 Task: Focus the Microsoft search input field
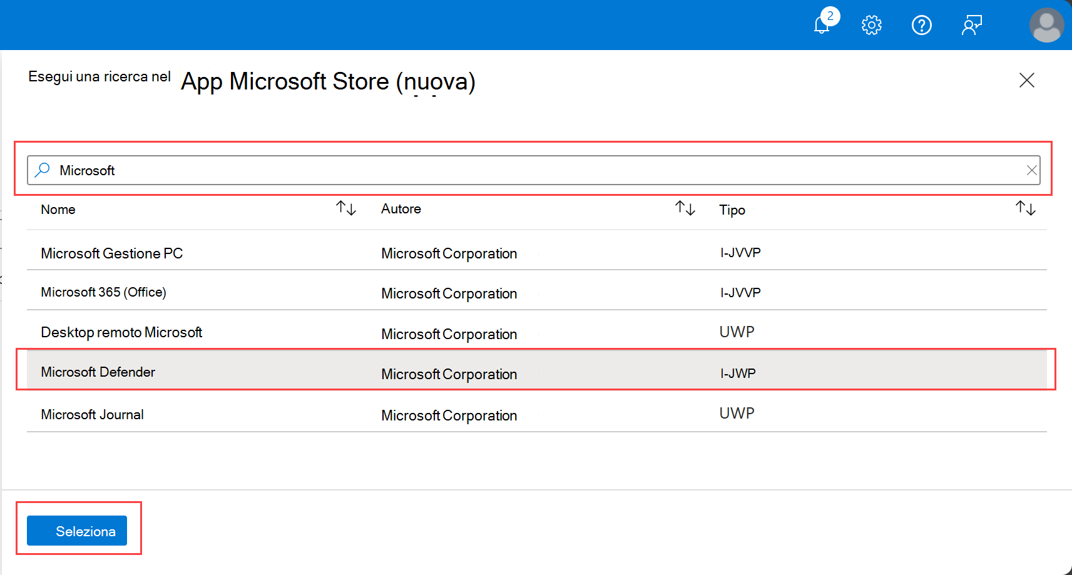coord(534,170)
